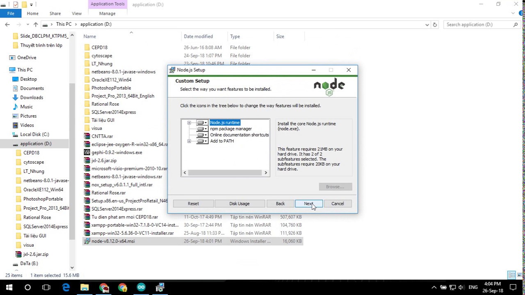525x295 pixels.
Task: Select This PC in the navigation pane
Action: click(25, 70)
